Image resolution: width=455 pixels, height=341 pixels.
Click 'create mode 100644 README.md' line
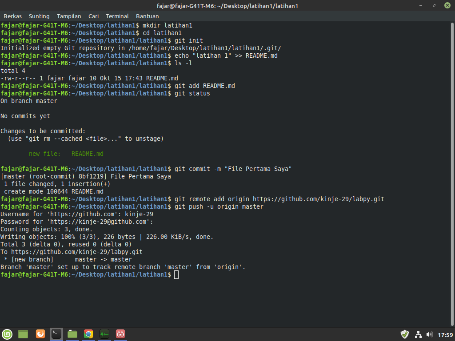click(x=54, y=192)
